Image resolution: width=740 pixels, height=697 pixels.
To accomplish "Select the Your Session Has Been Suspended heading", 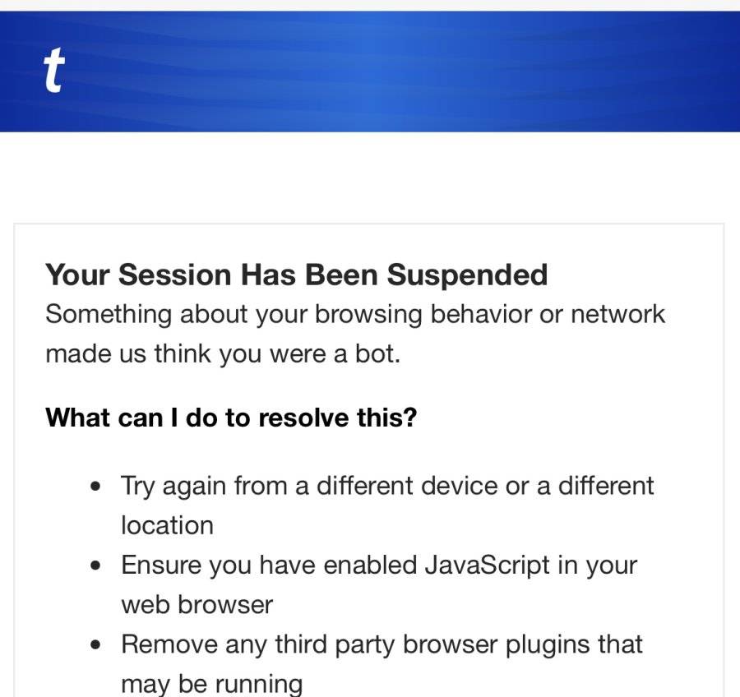I will point(296,275).
